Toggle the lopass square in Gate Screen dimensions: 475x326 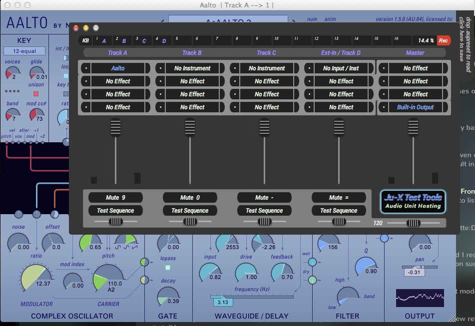tap(167, 268)
